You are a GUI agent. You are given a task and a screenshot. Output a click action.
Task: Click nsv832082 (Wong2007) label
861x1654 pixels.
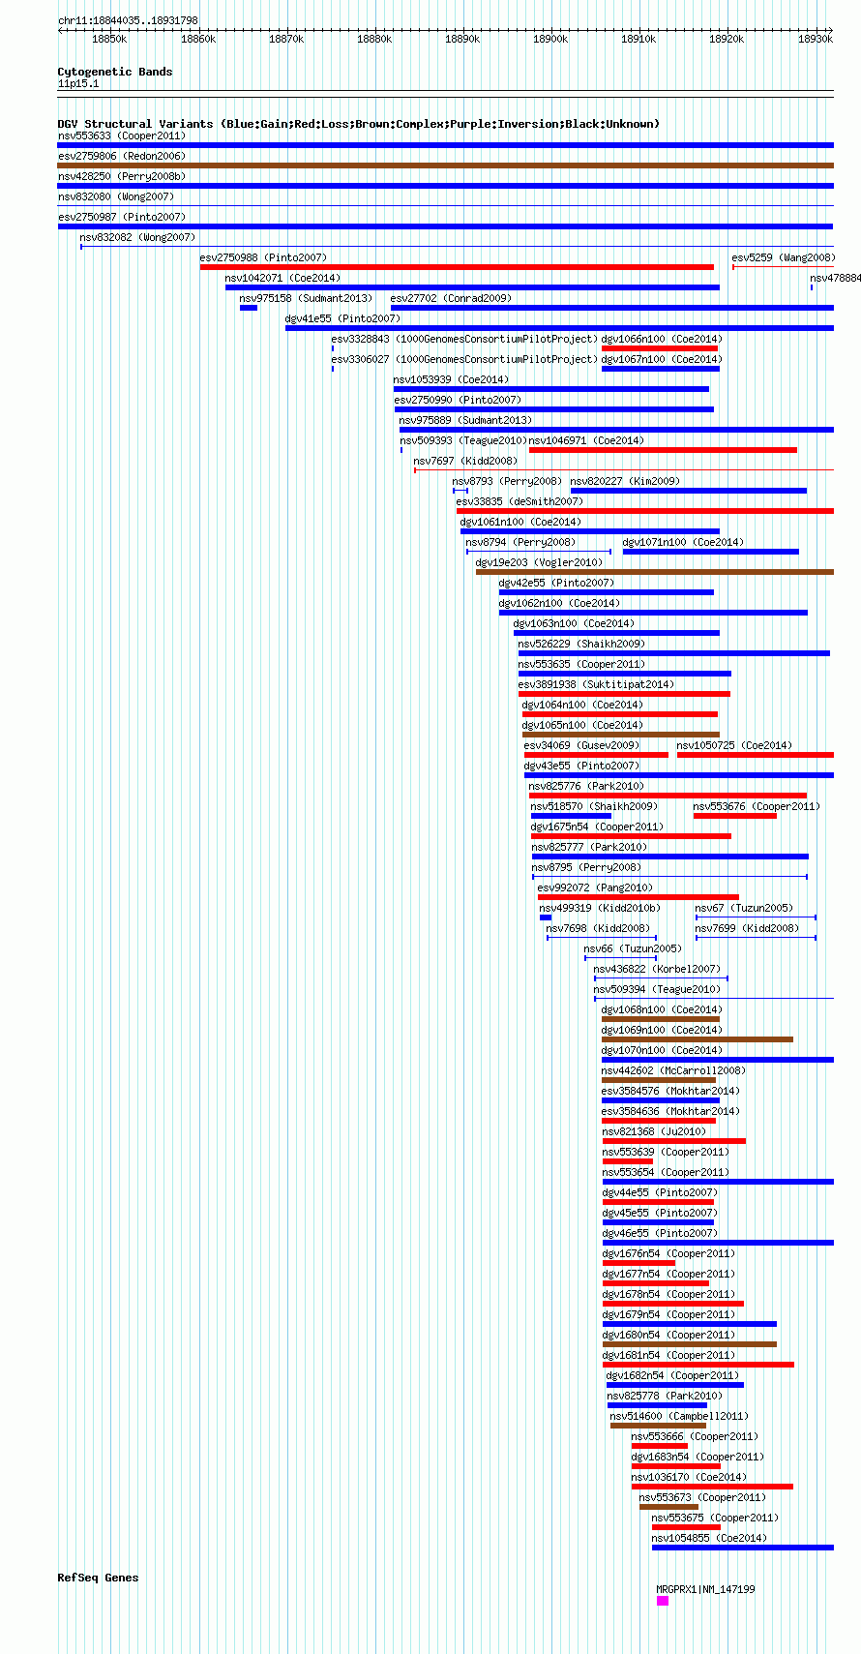pos(137,237)
